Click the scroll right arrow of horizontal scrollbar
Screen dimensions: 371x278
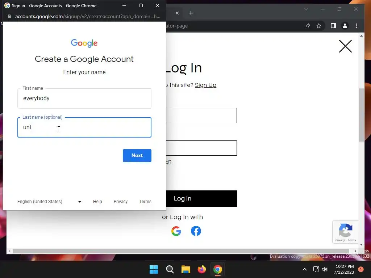(355, 251)
